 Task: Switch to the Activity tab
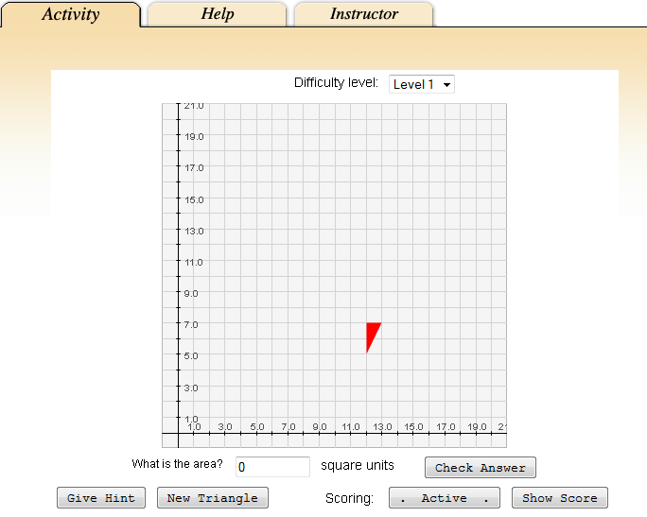tap(71, 14)
